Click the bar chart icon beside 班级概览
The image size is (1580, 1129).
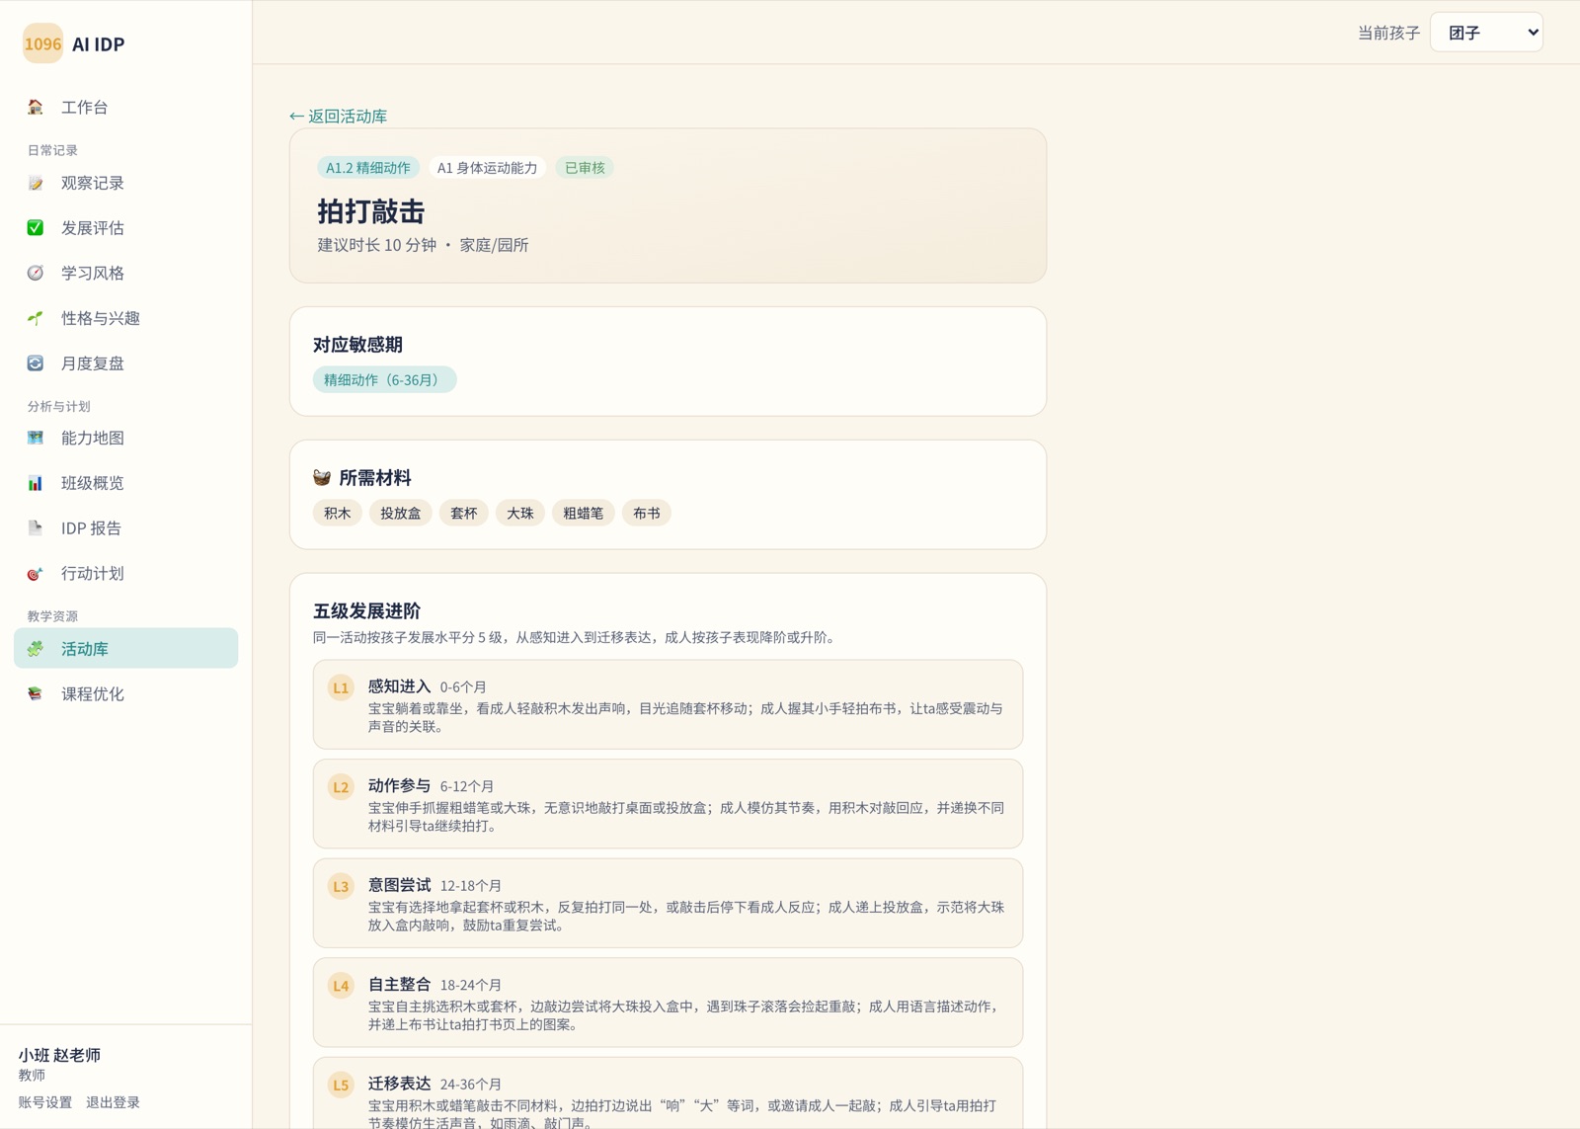36,483
